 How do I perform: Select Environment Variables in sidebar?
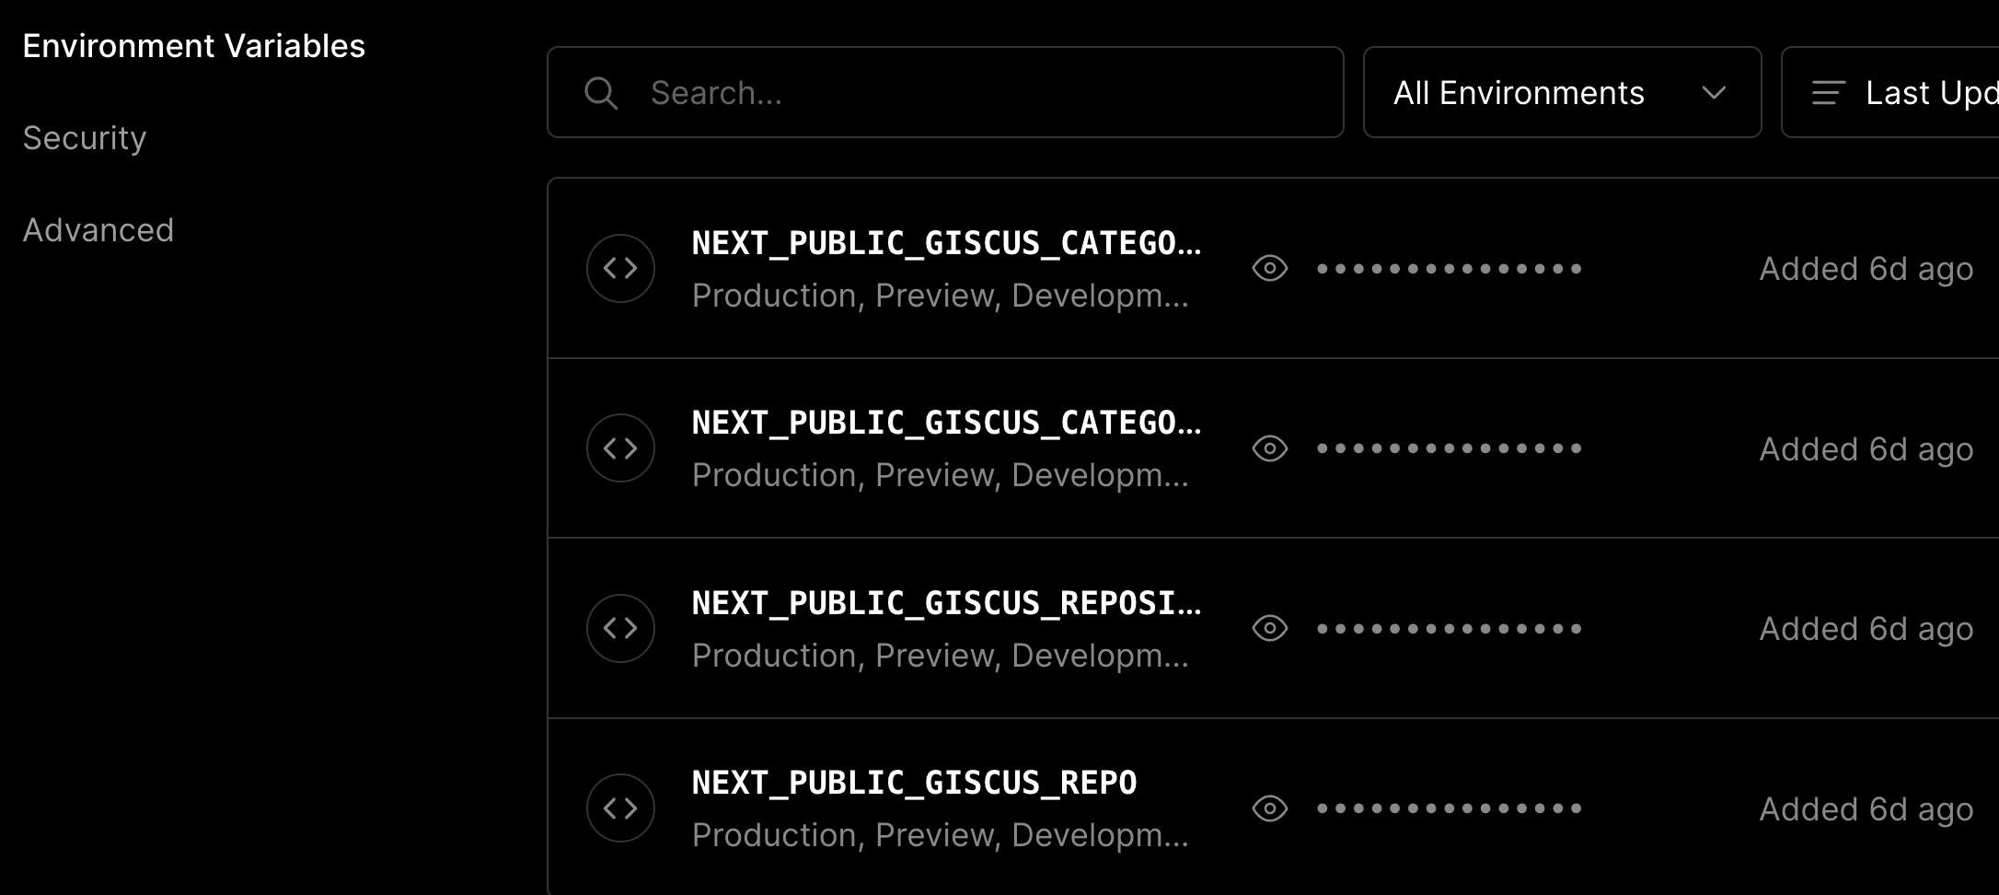pyautogui.click(x=193, y=46)
